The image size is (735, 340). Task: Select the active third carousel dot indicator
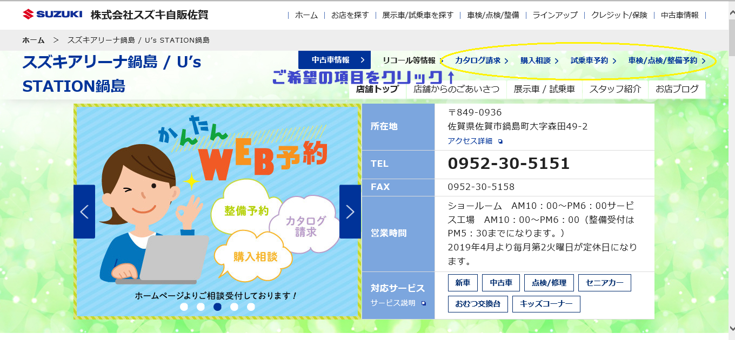(217, 307)
